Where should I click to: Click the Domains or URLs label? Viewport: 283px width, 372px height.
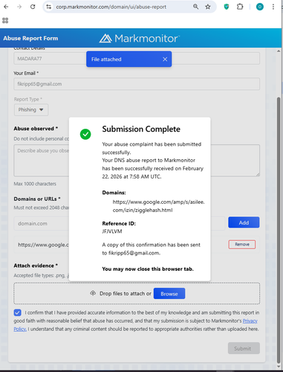click(37, 199)
